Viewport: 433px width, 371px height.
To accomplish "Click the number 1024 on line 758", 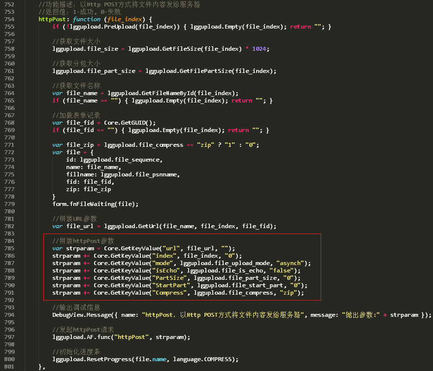I will [259, 49].
